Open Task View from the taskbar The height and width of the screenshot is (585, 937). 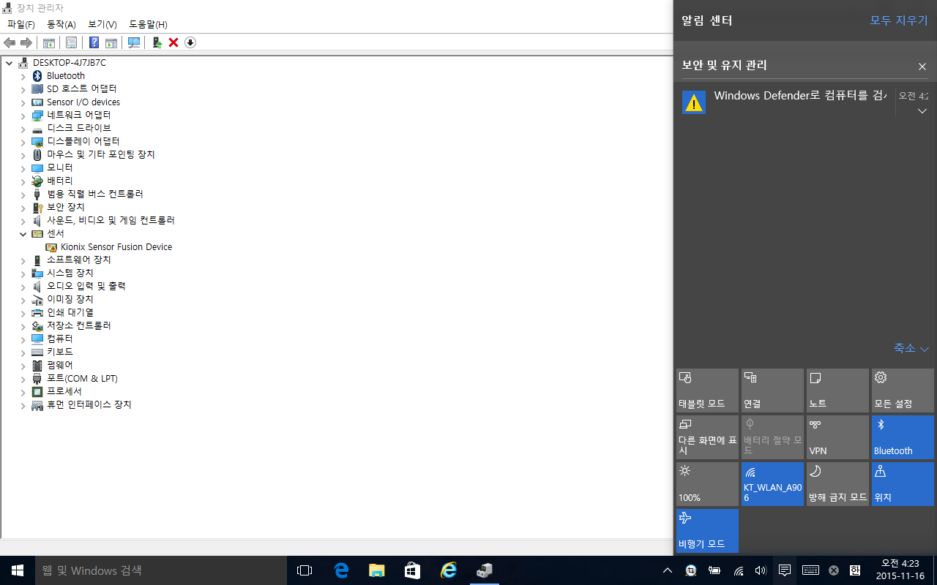305,570
